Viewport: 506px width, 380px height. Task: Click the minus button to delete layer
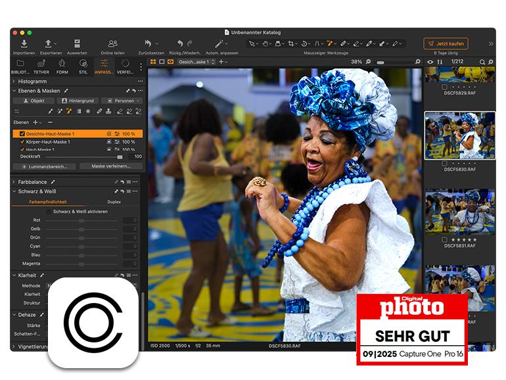click(50, 122)
